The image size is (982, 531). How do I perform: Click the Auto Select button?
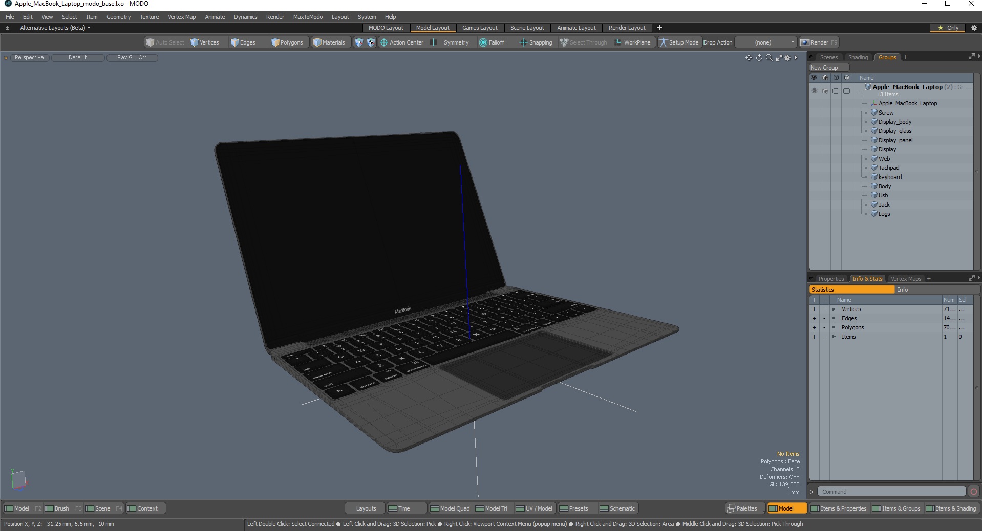165,42
